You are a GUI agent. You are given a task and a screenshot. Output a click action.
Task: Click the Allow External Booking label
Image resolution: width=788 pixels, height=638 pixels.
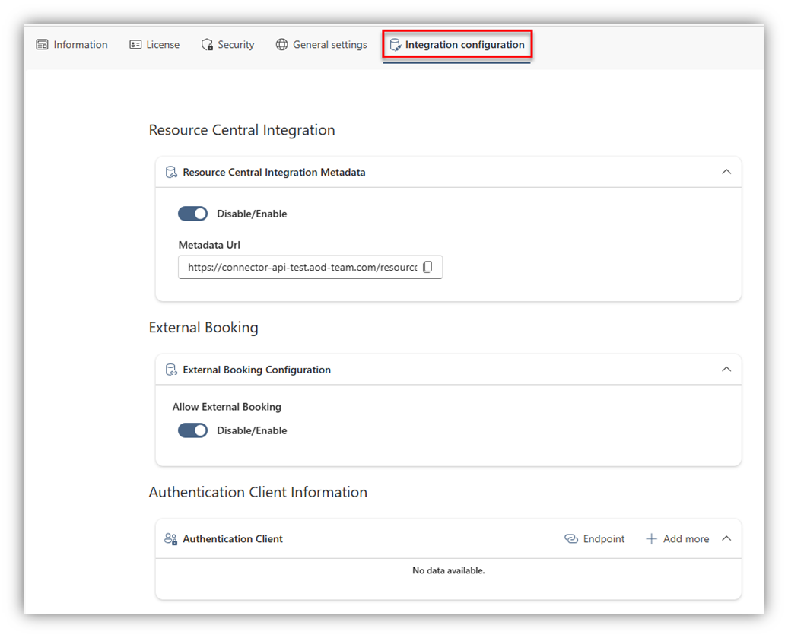pos(227,407)
